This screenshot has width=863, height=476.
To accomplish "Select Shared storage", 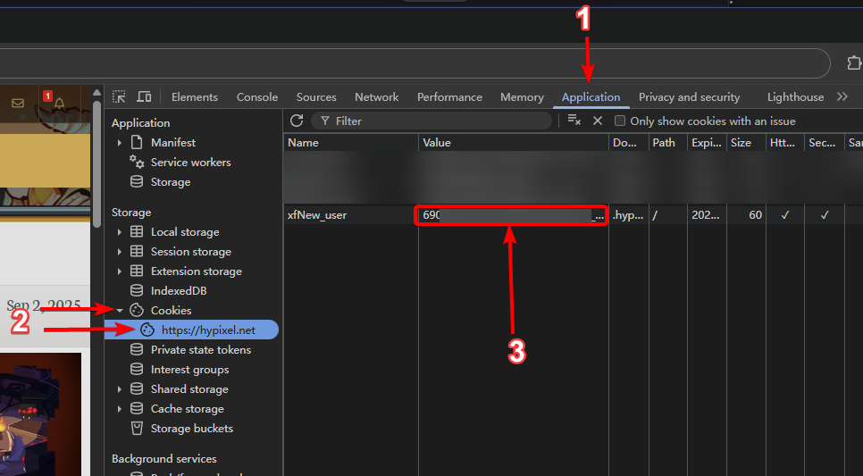I will point(189,389).
